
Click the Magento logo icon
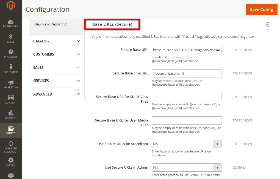(11, 5)
